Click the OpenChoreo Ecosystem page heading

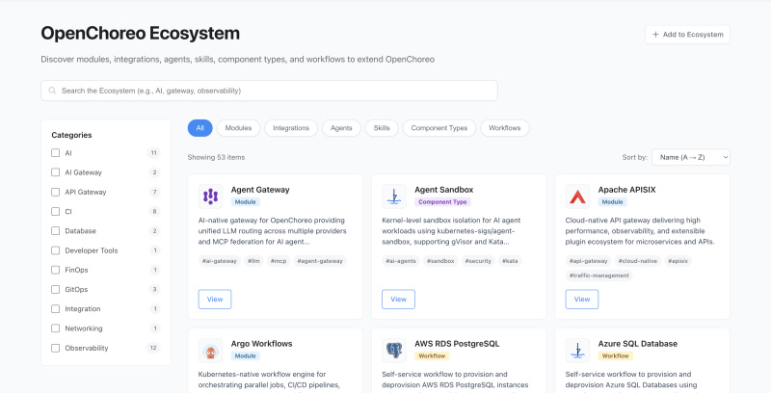pyautogui.click(x=140, y=34)
